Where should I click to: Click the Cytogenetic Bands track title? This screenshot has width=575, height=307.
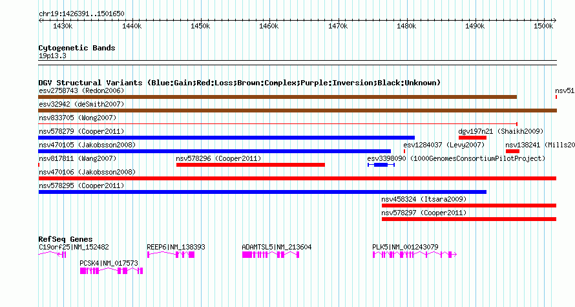tap(77, 48)
